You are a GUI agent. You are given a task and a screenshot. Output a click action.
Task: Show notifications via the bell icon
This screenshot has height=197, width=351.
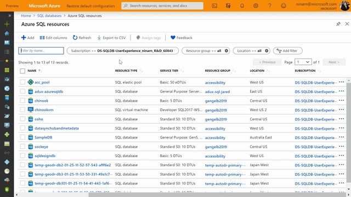[x=242, y=6]
